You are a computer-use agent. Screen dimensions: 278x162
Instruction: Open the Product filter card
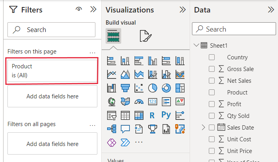click(x=52, y=71)
